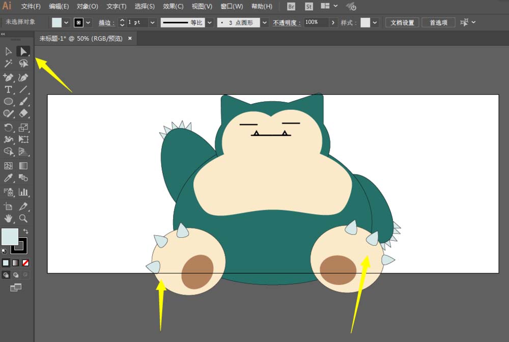Set paint mode to Gradient
The image size is (509, 342).
coord(16,263)
